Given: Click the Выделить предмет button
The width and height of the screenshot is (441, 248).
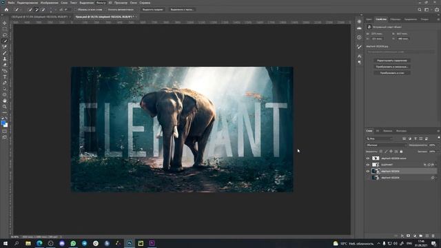Looking at the screenshot, I should tap(152, 10).
